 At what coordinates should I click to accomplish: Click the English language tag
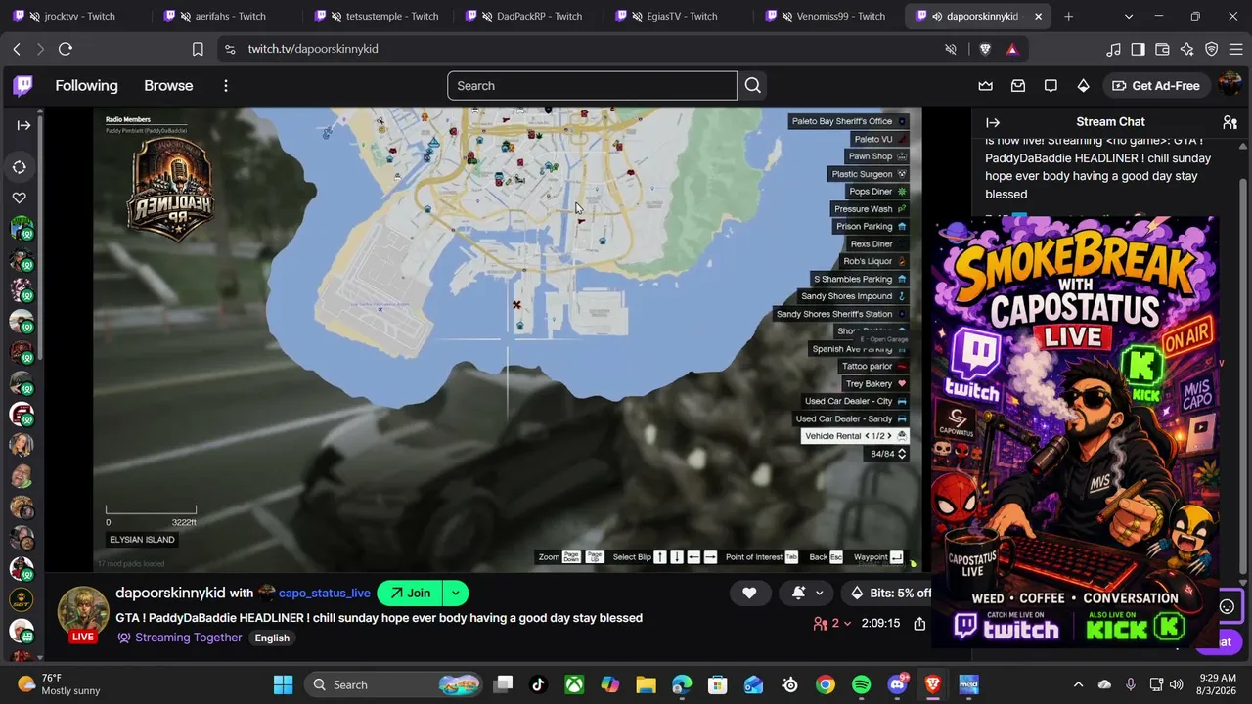(x=272, y=638)
